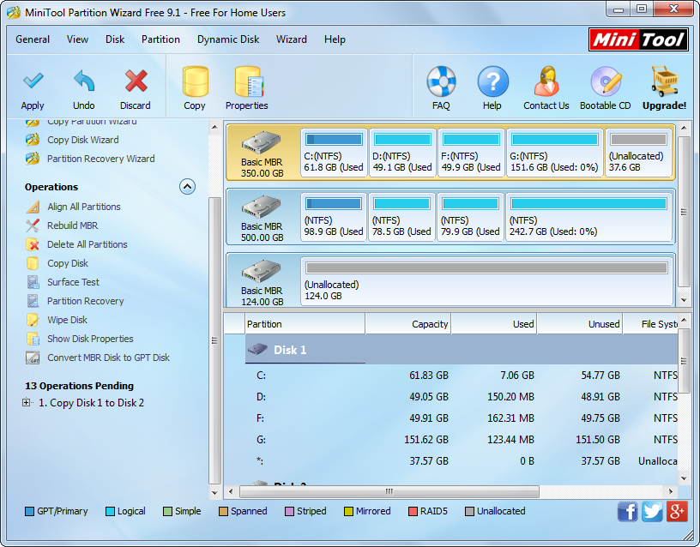The height and width of the screenshot is (547, 700).
Task: Click the Wipe Disk icon
Action: (33, 320)
